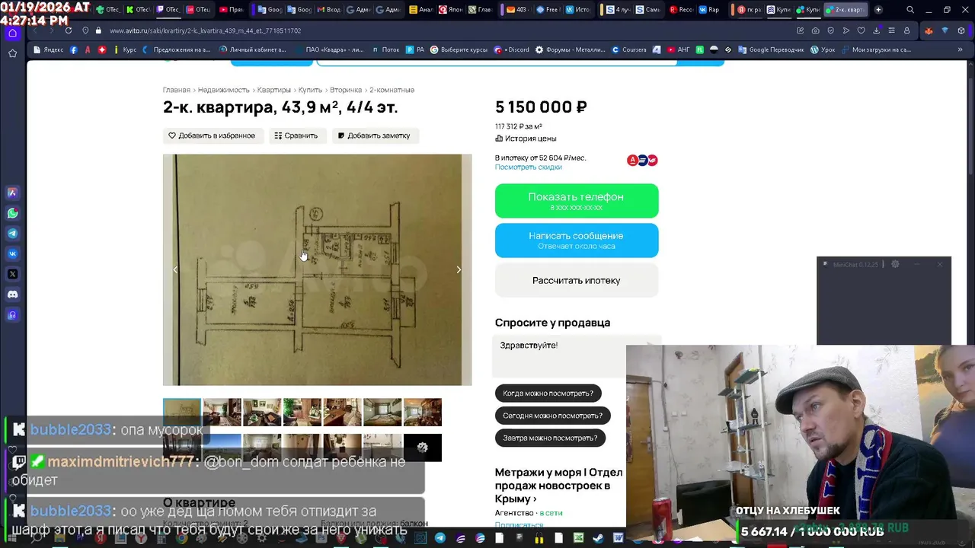This screenshot has height=548, width=975.
Task: Open 'Google Переводчик' bookmark
Action: (770, 49)
